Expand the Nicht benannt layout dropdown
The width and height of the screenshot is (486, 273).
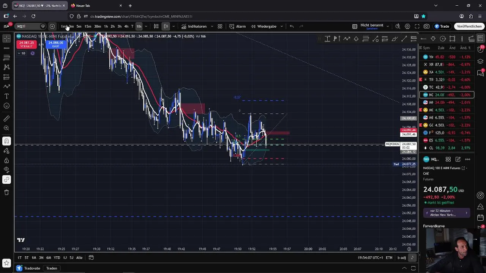(x=388, y=26)
